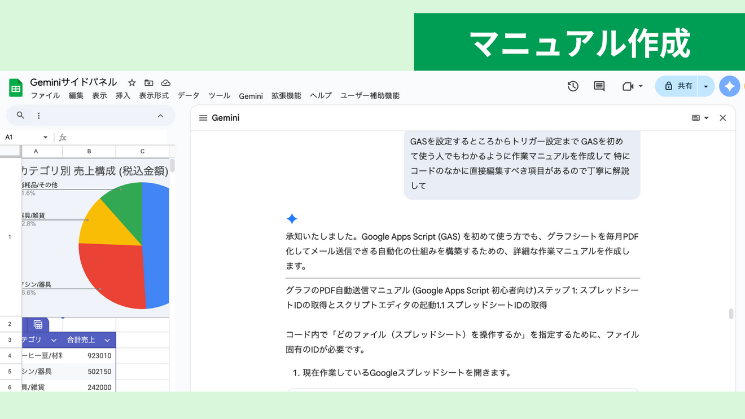Viewport: 745px width, 419px height.
Task: Open the ファイル menu
Action: coord(45,96)
